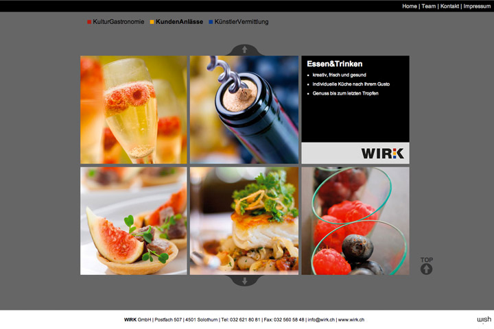Click the wish logo in footer corner

click(x=484, y=319)
